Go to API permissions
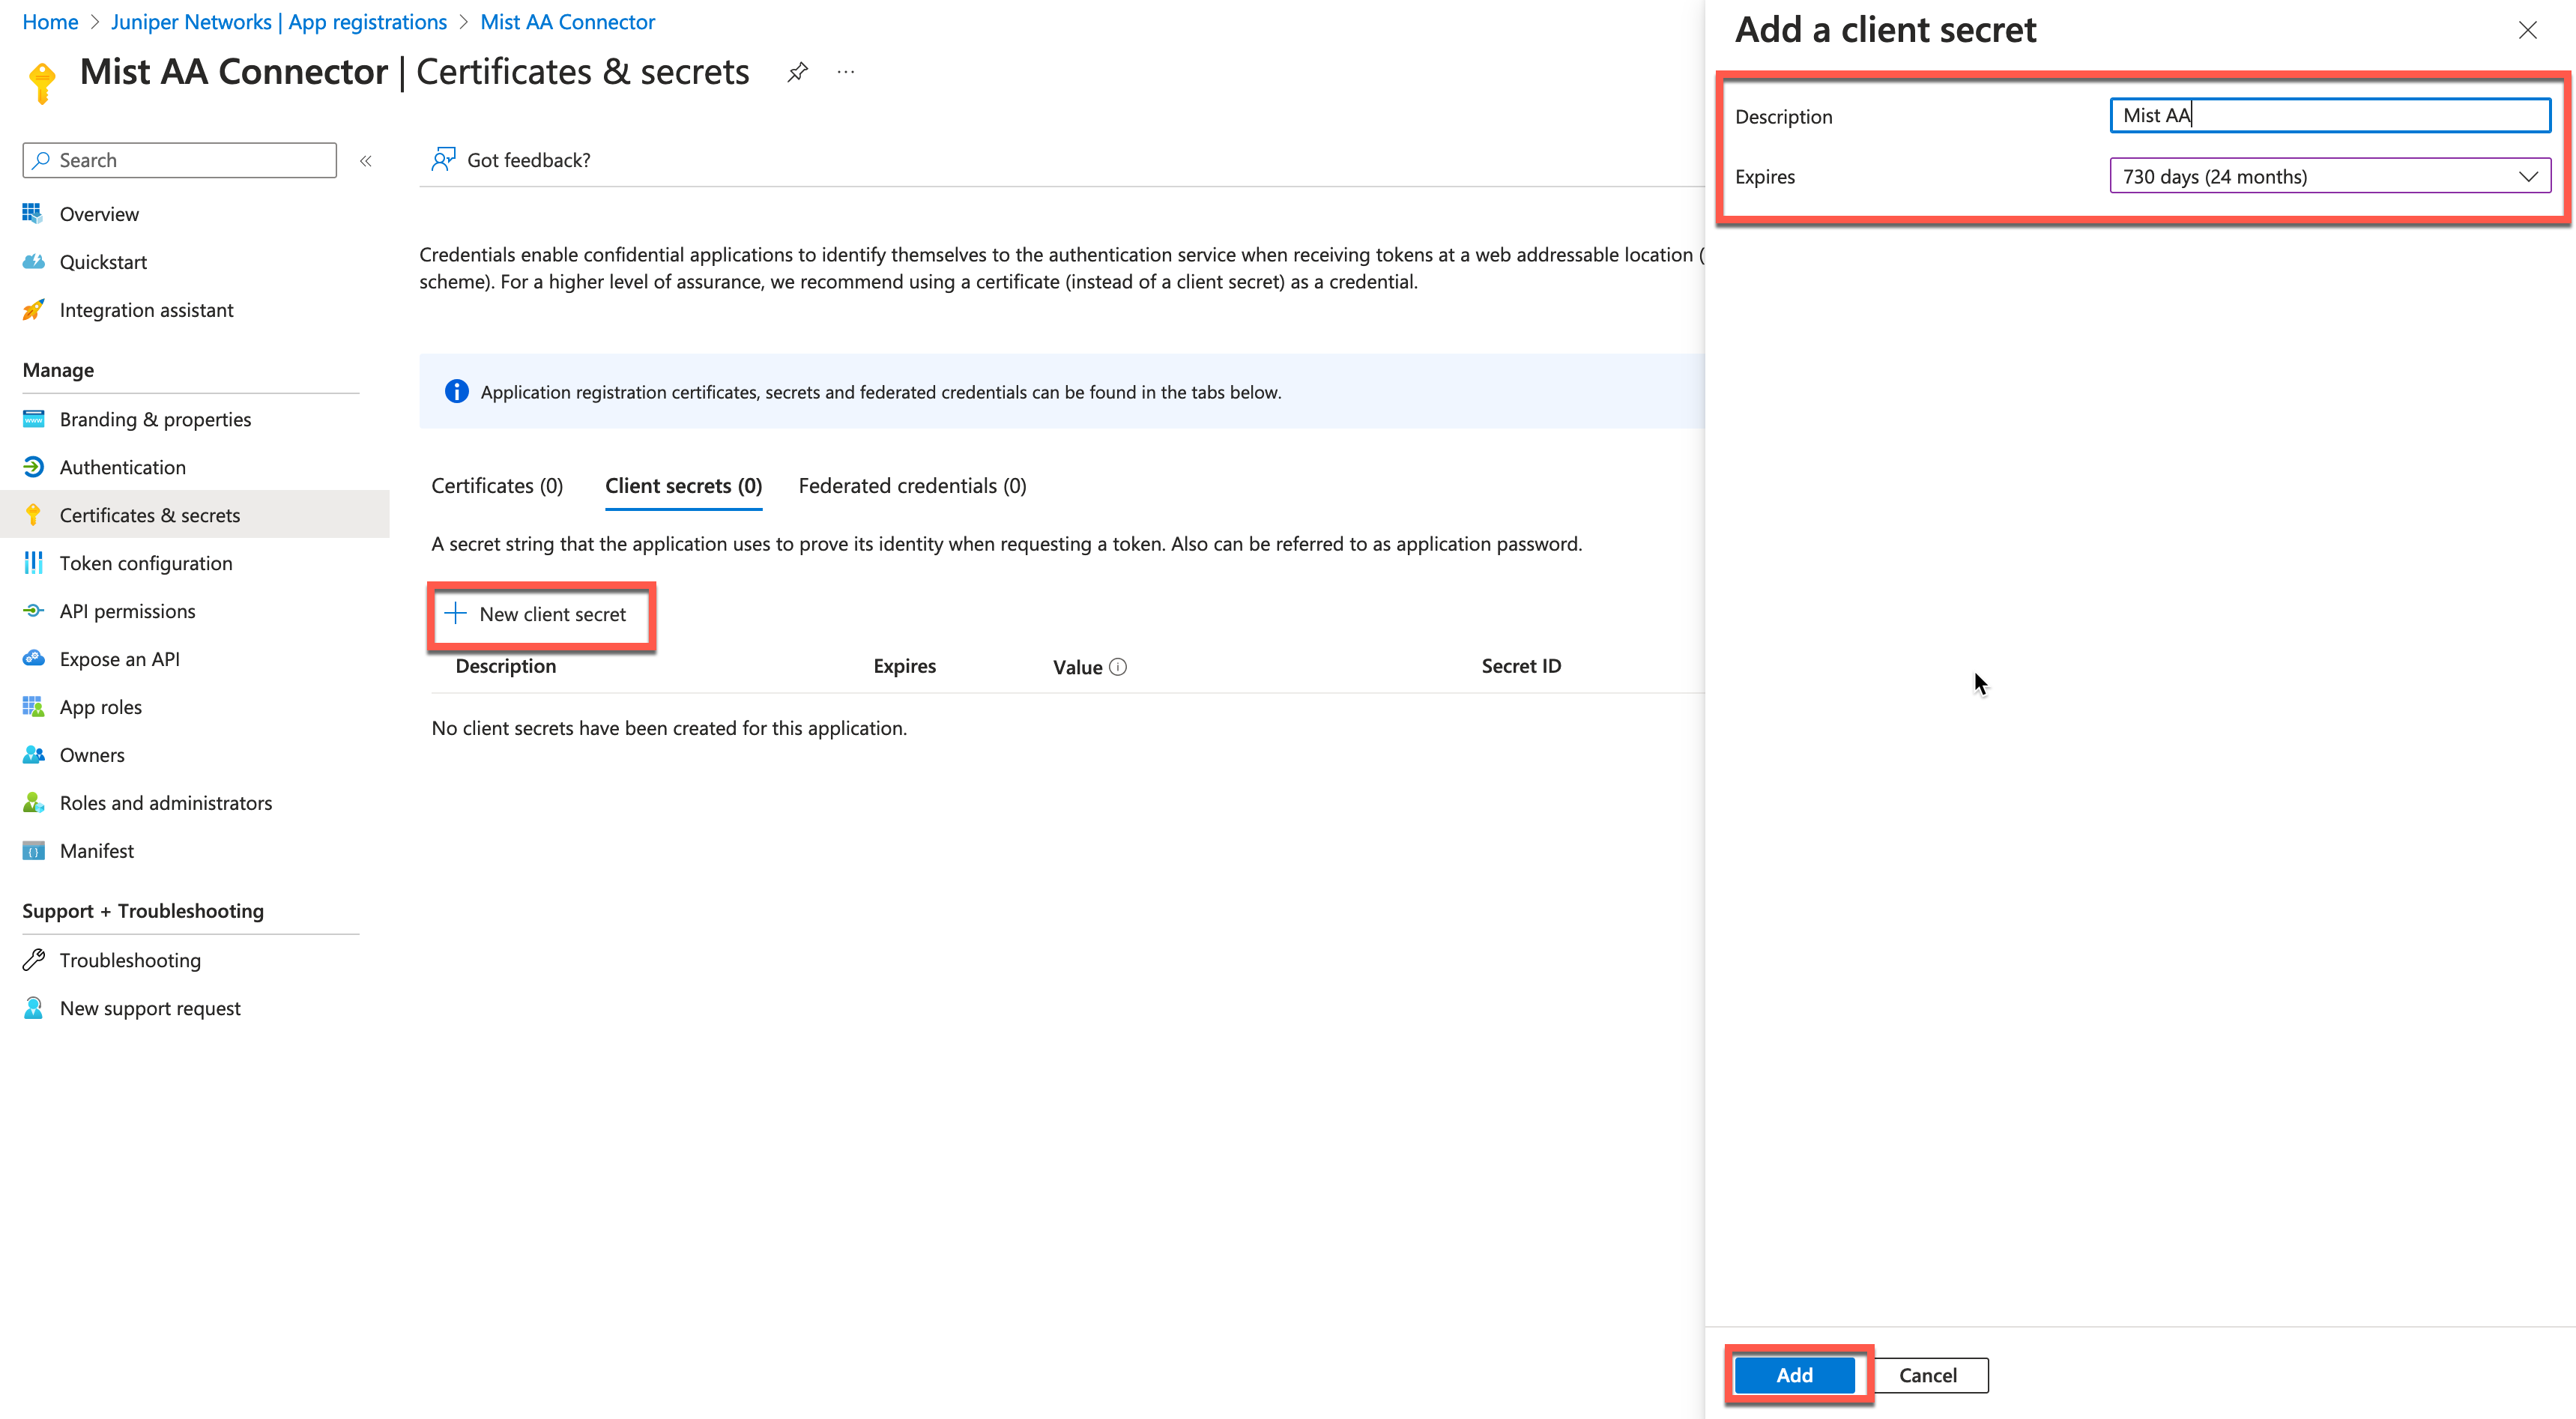The image size is (2576, 1419). pos(127,611)
